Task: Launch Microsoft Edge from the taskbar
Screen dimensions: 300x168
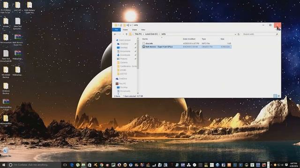Action: pos(72,165)
